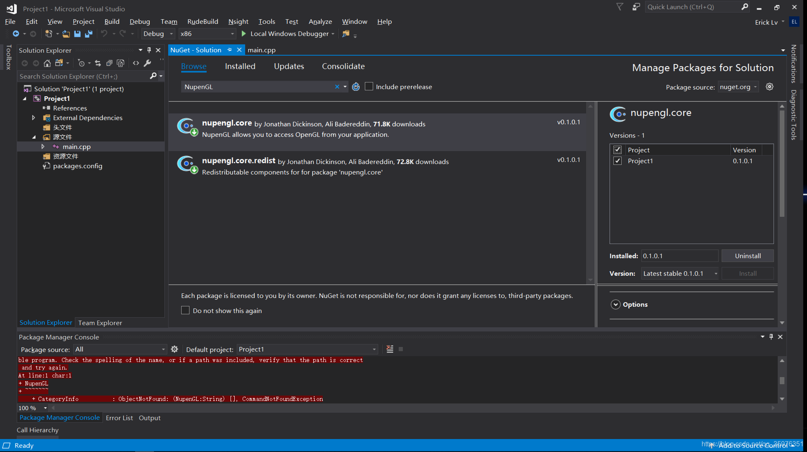
Task: Open the Tools menu
Action: point(266,21)
